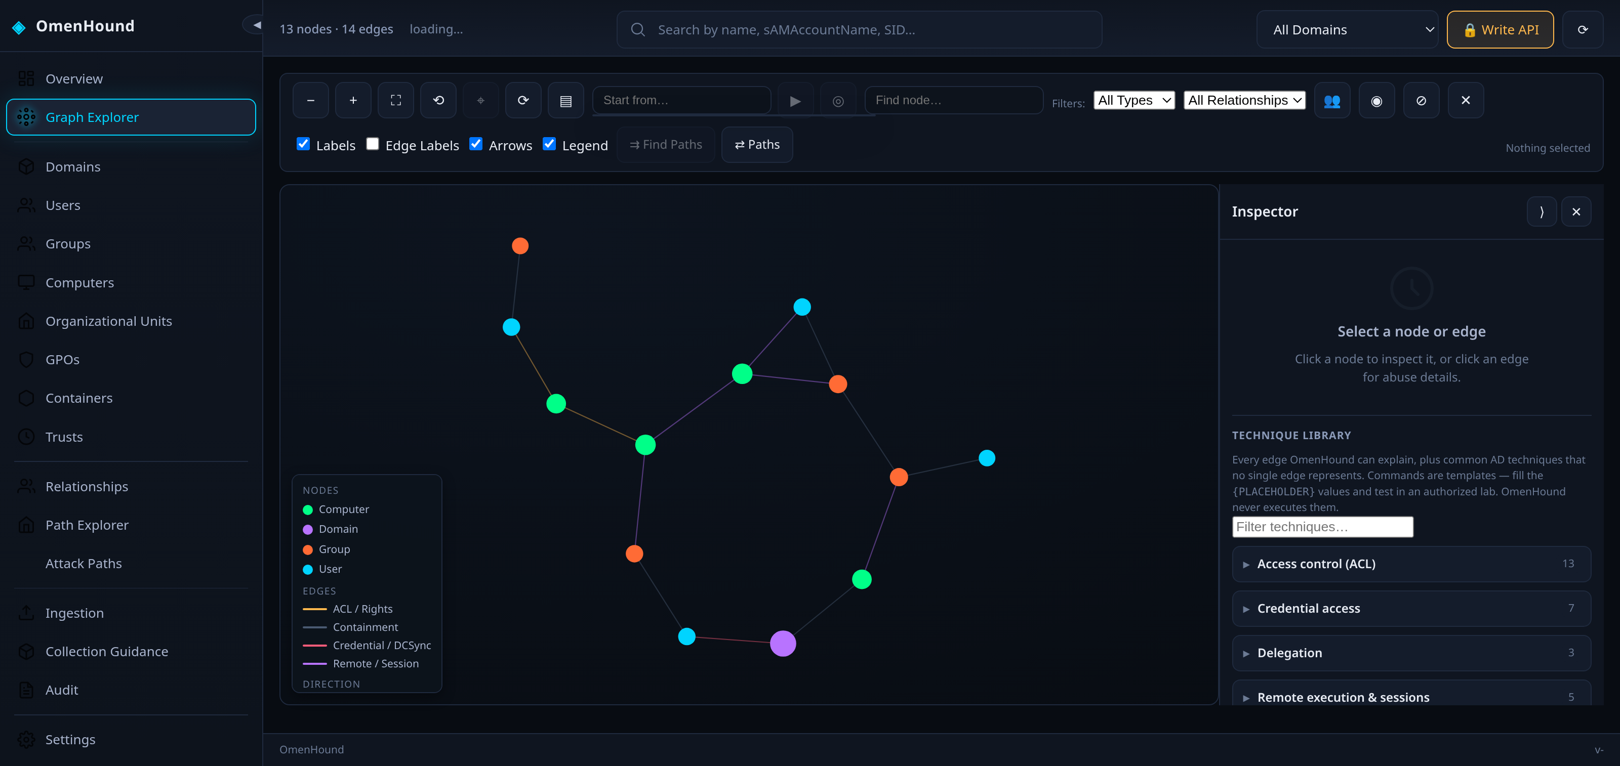Toggle the Arrows checkbox

click(x=476, y=144)
